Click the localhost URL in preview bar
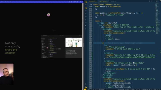 point(7,2)
